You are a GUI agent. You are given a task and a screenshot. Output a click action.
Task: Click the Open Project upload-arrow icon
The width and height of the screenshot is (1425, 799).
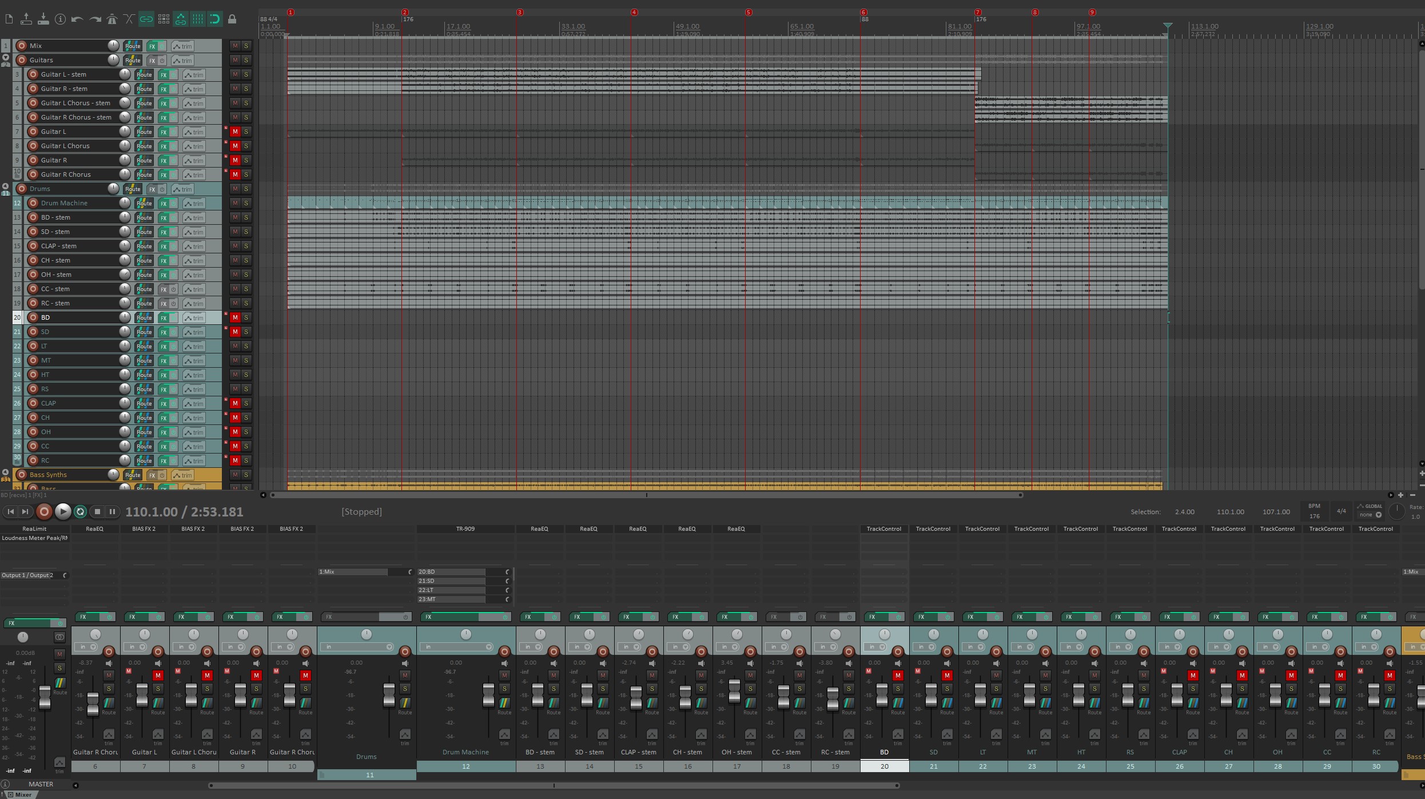click(26, 19)
